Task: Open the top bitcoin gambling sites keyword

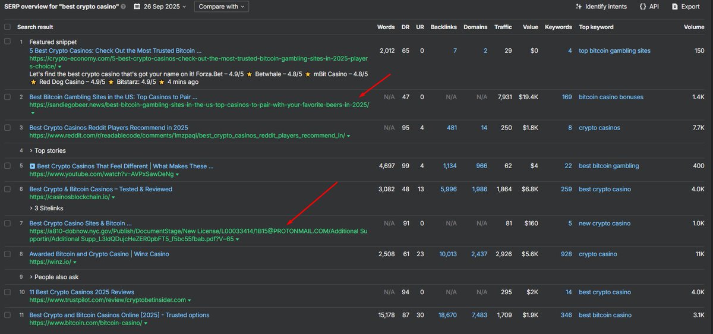Action: pyautogui.click(x=614, y=51)
